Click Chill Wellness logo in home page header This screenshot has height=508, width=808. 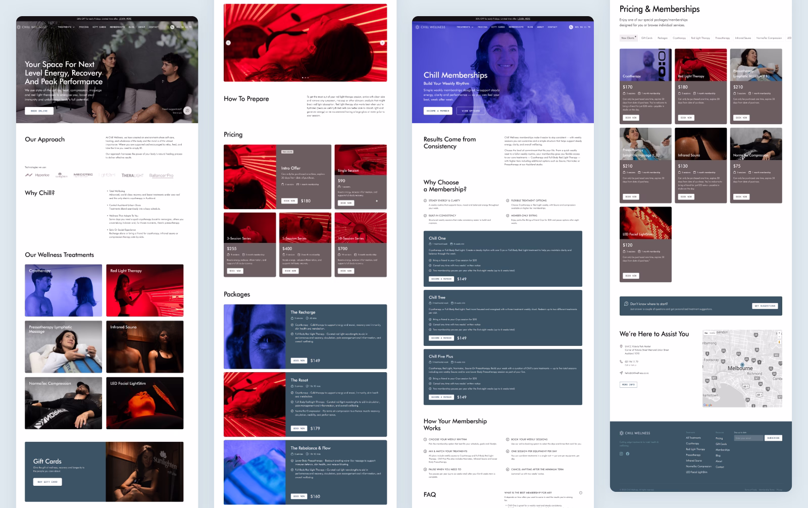[x=33, y=27]
